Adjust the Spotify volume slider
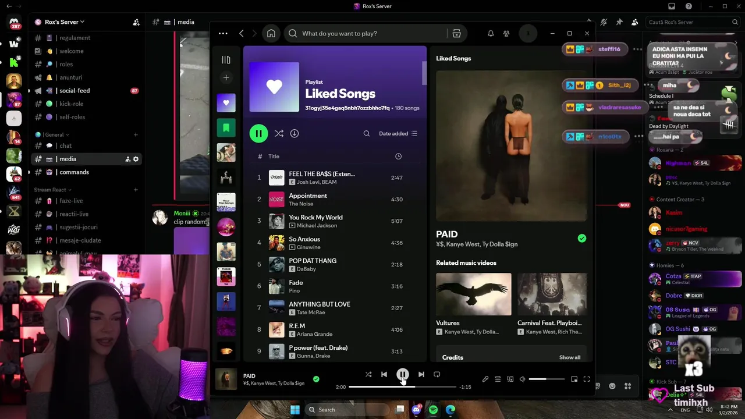The image size is (745, 419). 547,379
